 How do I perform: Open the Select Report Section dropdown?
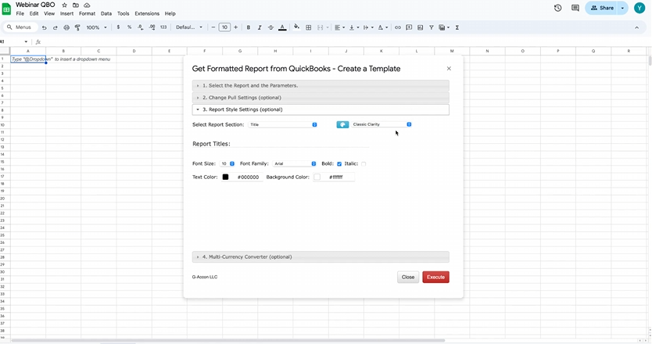[x=283, y=124]
